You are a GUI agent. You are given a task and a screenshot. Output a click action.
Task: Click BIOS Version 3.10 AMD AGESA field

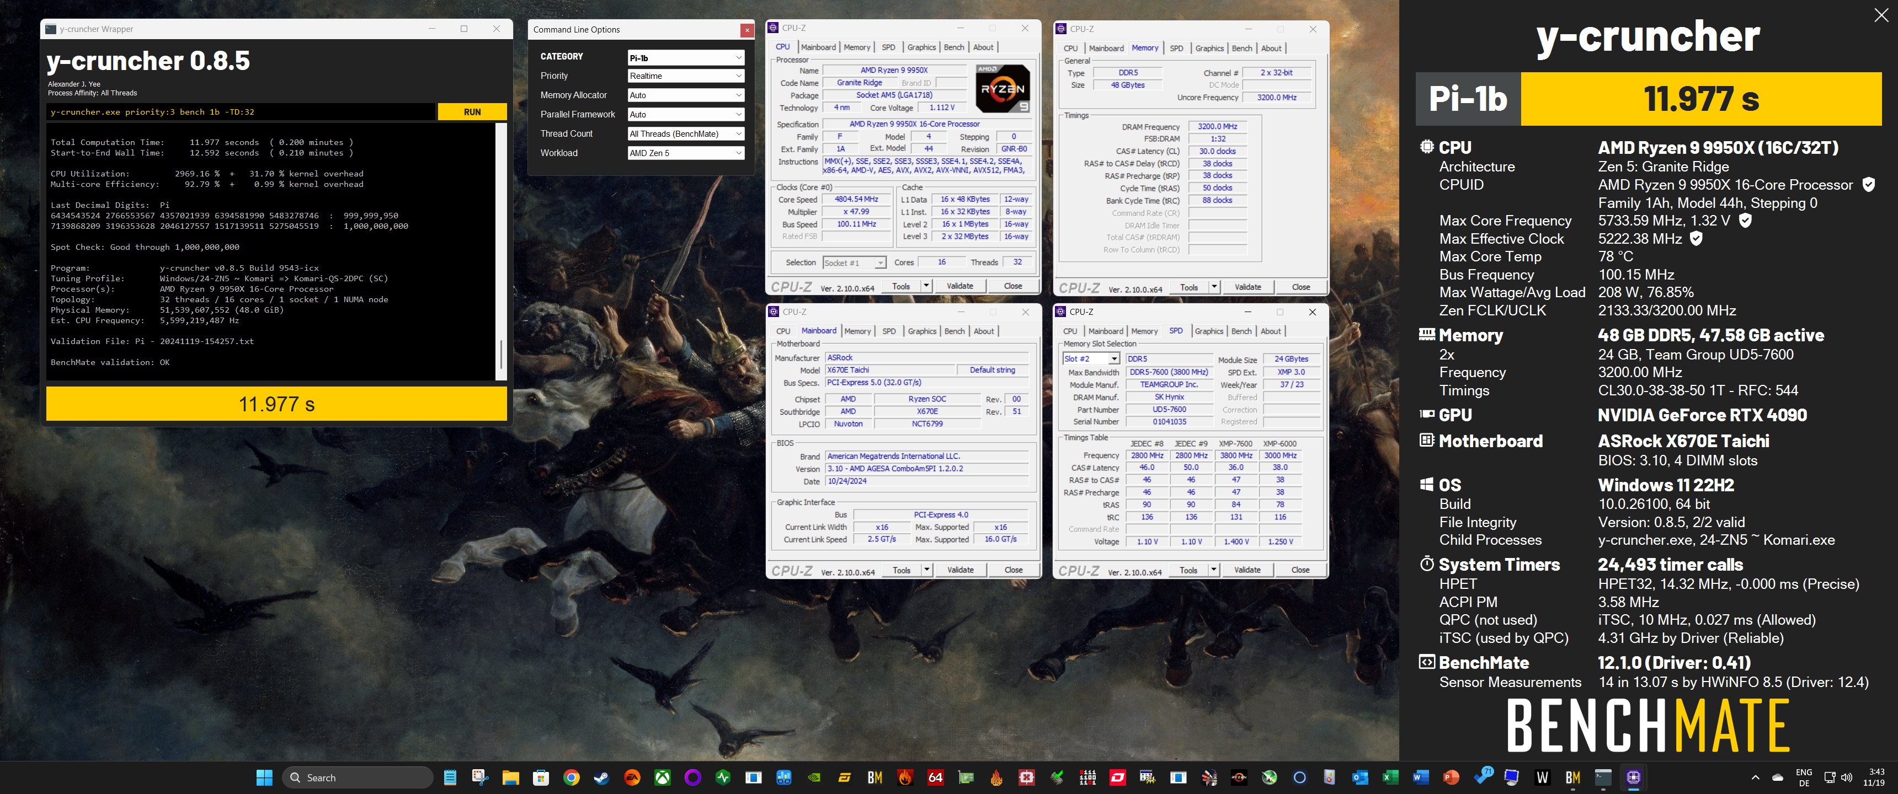pyautogui.click(x=927, y=469)
